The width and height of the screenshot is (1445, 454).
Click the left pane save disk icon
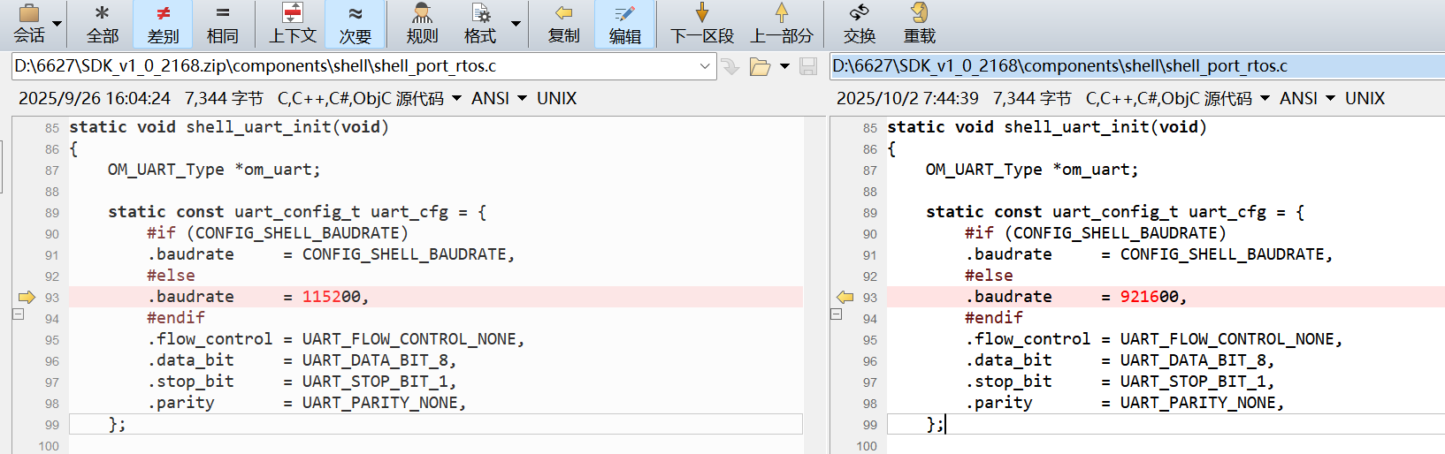[x=808, y=67]
